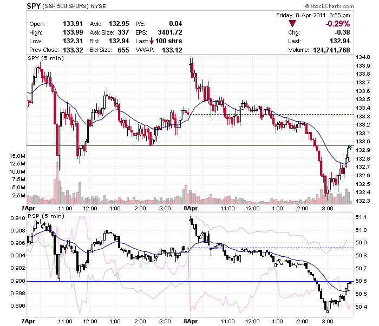Select the Open price 133.91
Viewport: 379px width, 326px height.
click(73, 24)
